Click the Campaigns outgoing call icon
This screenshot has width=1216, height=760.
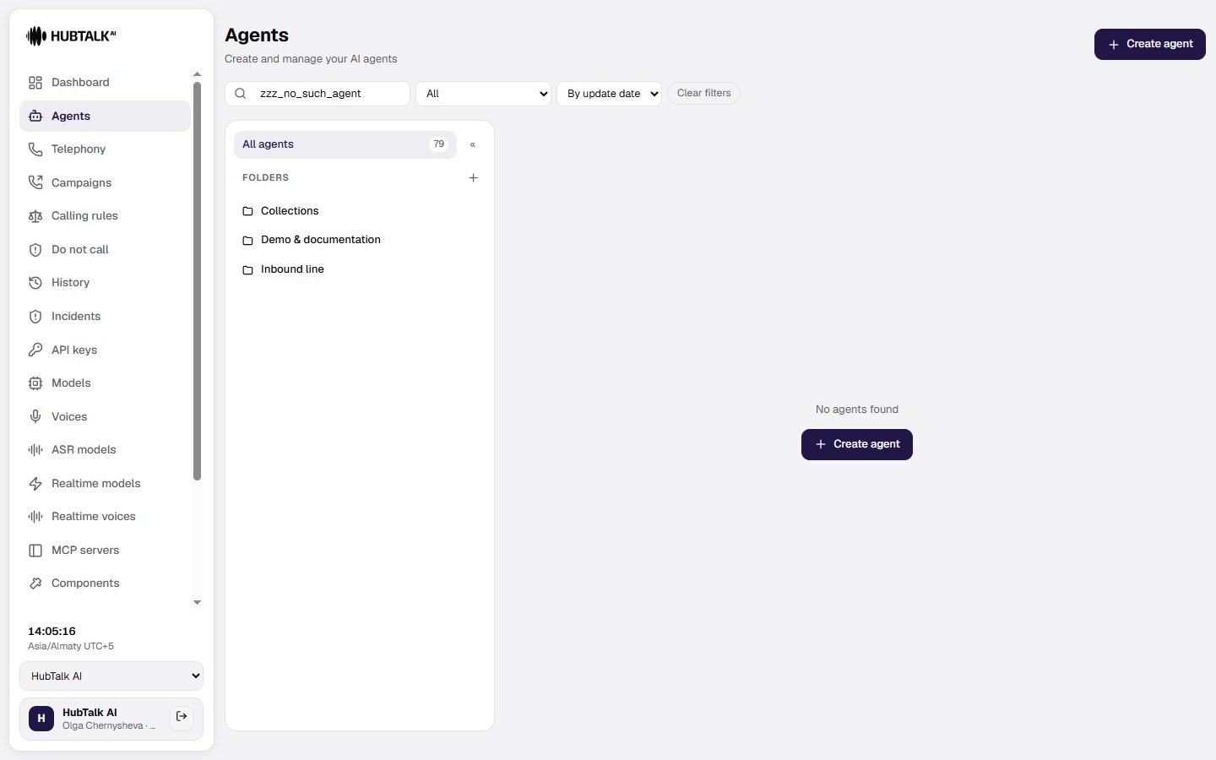point(35,182)
